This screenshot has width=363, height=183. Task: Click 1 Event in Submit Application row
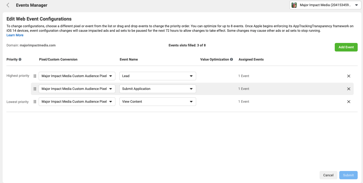244,89
